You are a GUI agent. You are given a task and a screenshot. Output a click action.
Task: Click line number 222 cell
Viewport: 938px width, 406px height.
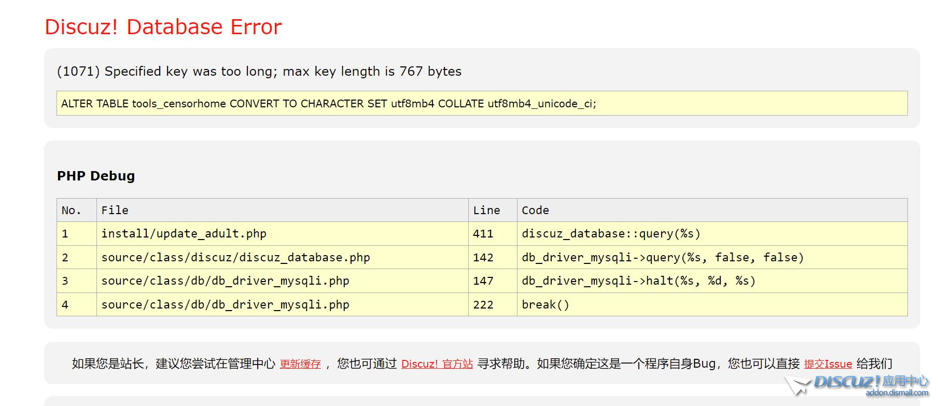pos(483,305)
